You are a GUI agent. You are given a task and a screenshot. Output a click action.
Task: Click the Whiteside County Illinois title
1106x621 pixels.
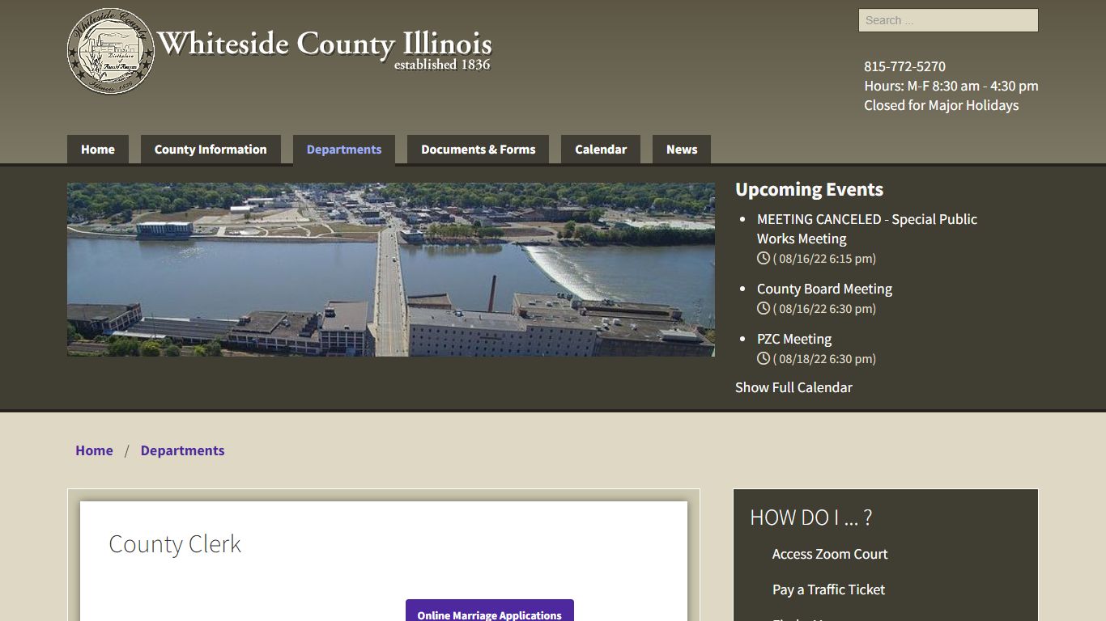click(324, 45)
